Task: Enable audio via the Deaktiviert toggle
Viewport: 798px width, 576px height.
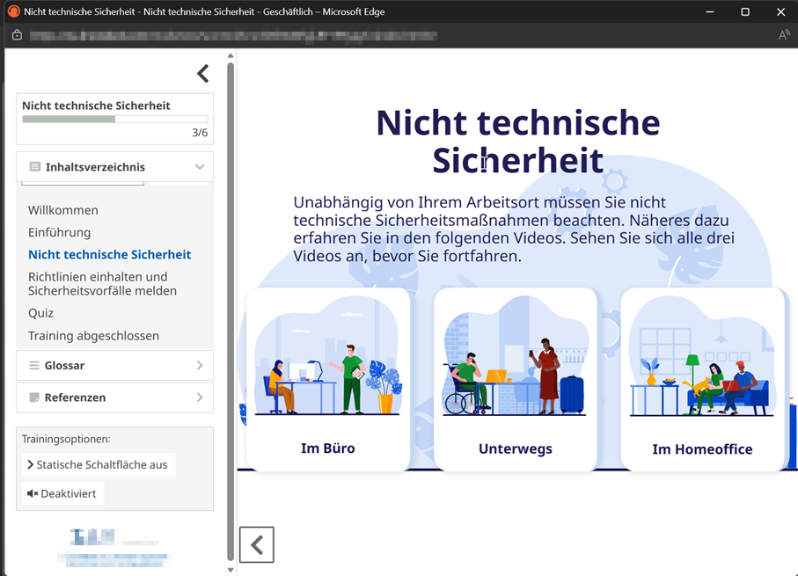Action: click(x=62, y=492)
